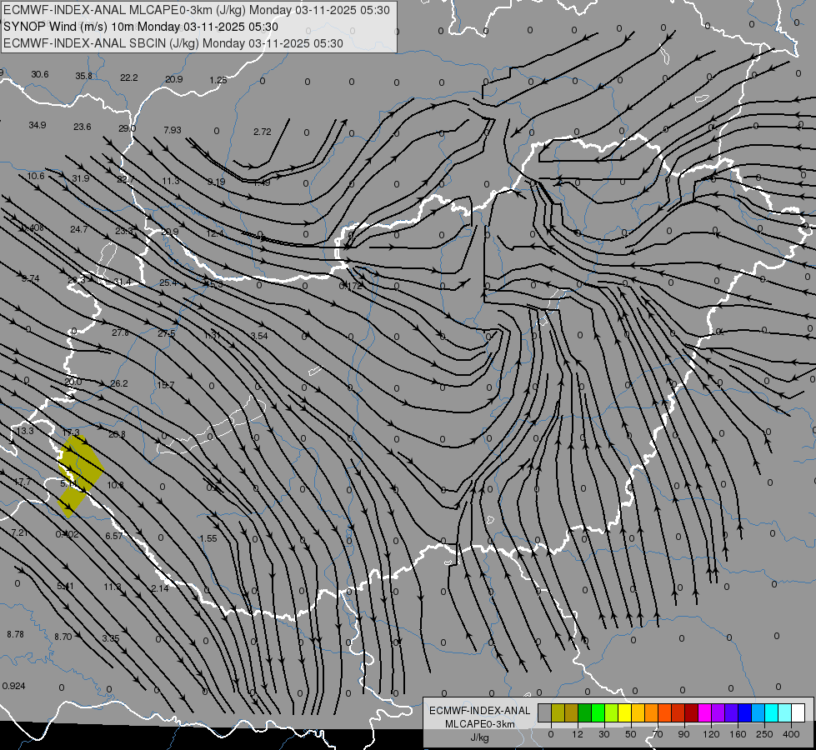
Task: Click the olive-colored MLCAPE region on the map
Action: coord(79,475)
